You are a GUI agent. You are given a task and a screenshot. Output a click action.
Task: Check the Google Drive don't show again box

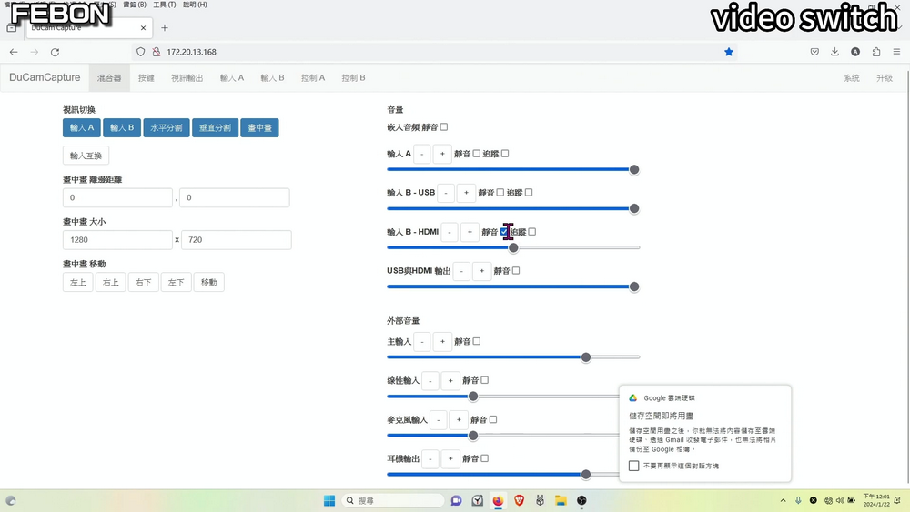pyautogui.click(x=633, y=466)
